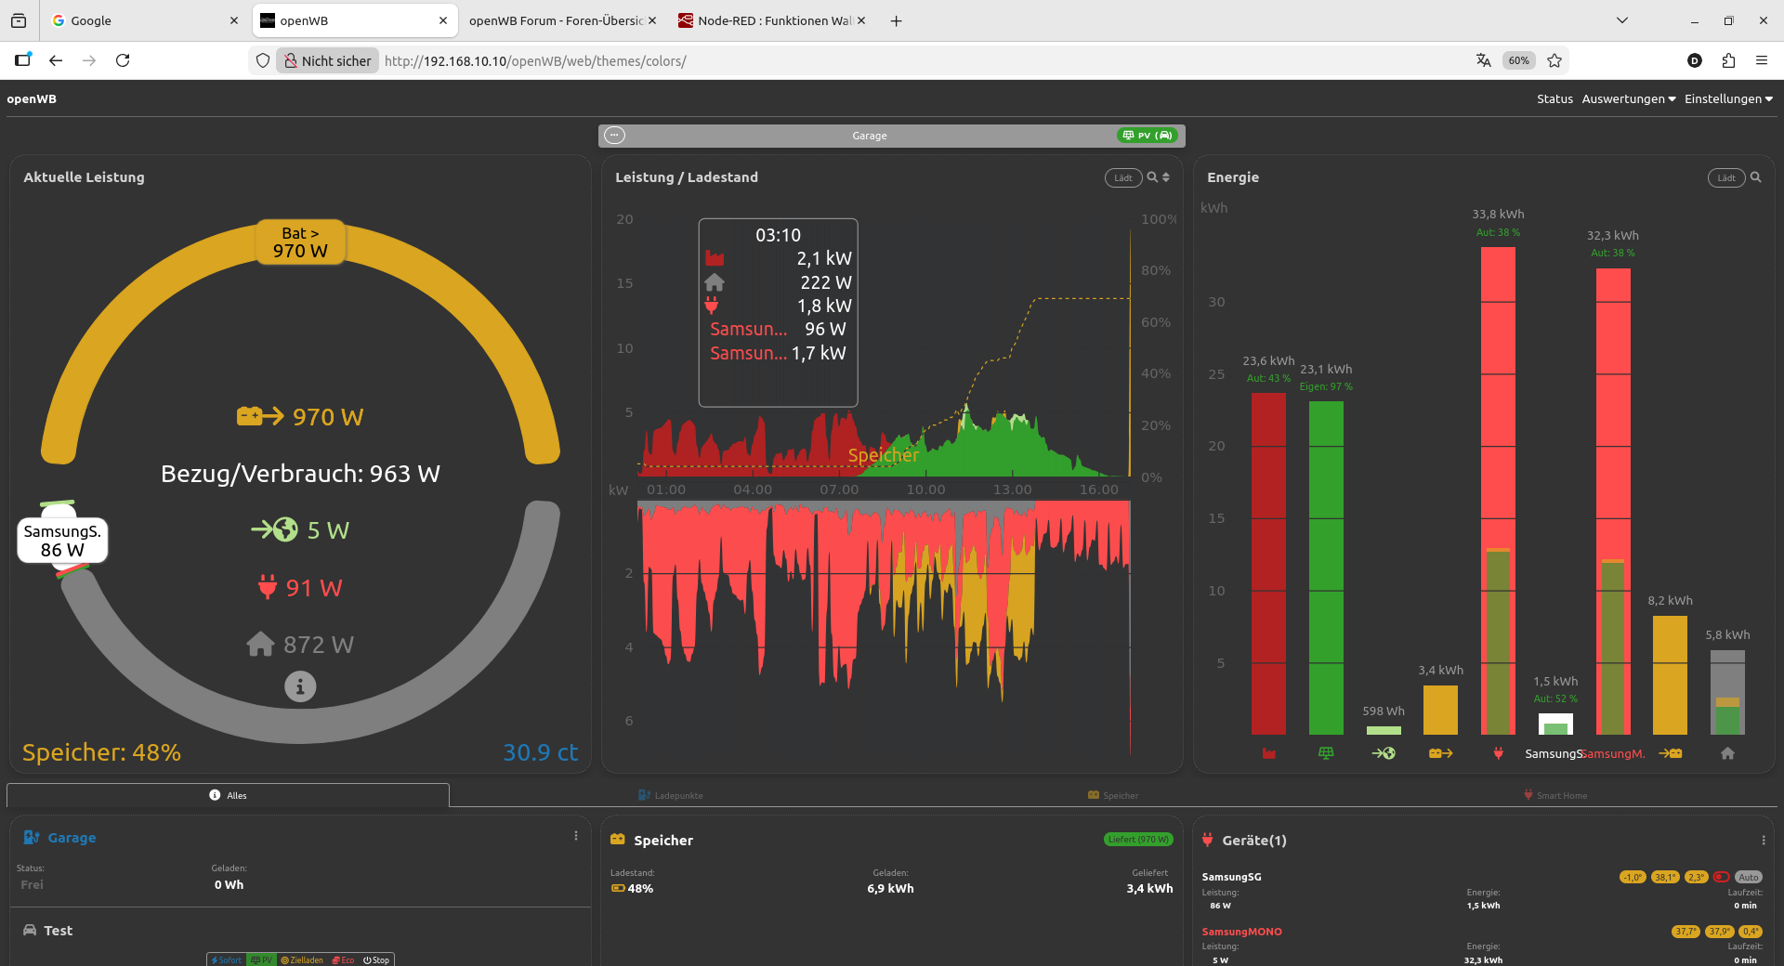The height and width of the screenshot is (966, 1784).
Task: Toggle the SamsungSG device power switch
Action: [x=1721, y=877]
